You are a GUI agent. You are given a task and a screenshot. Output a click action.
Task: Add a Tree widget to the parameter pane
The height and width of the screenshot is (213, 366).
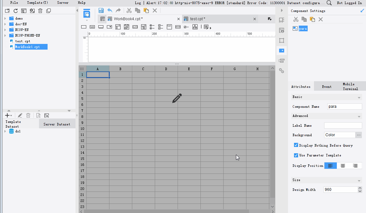click(x=195, y=27)
